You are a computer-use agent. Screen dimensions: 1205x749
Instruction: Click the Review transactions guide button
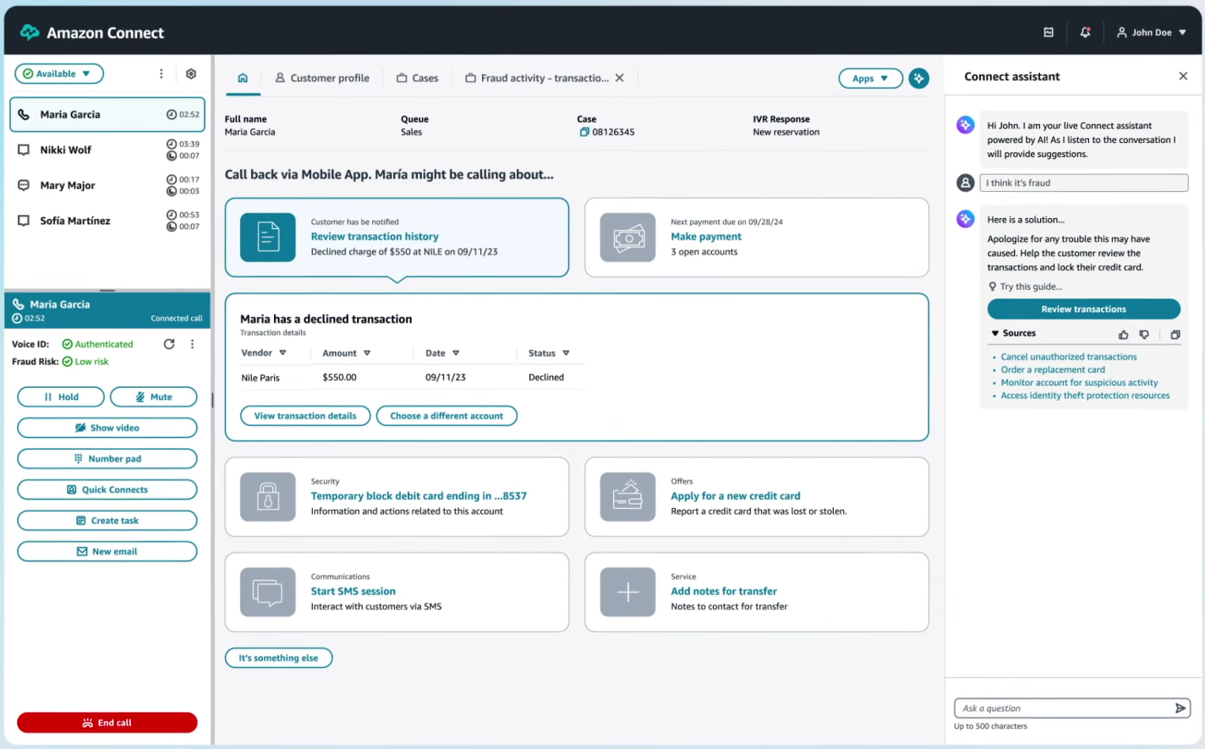(1083, 309)
